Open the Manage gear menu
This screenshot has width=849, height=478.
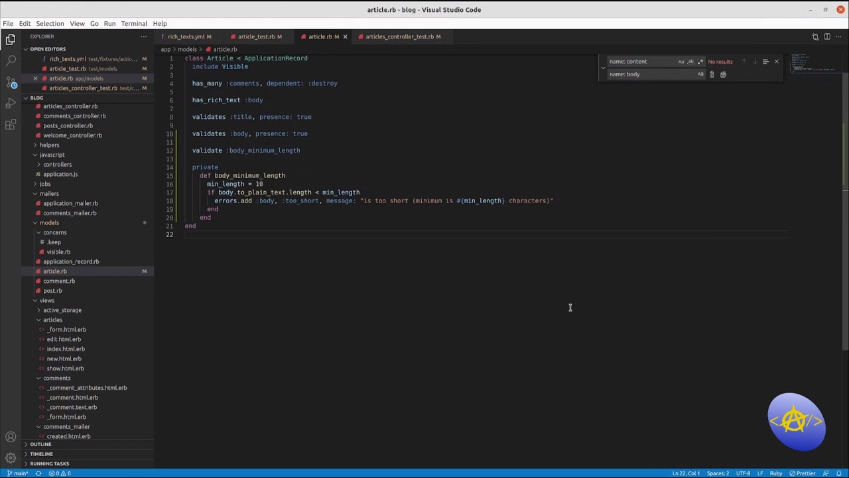11,458
